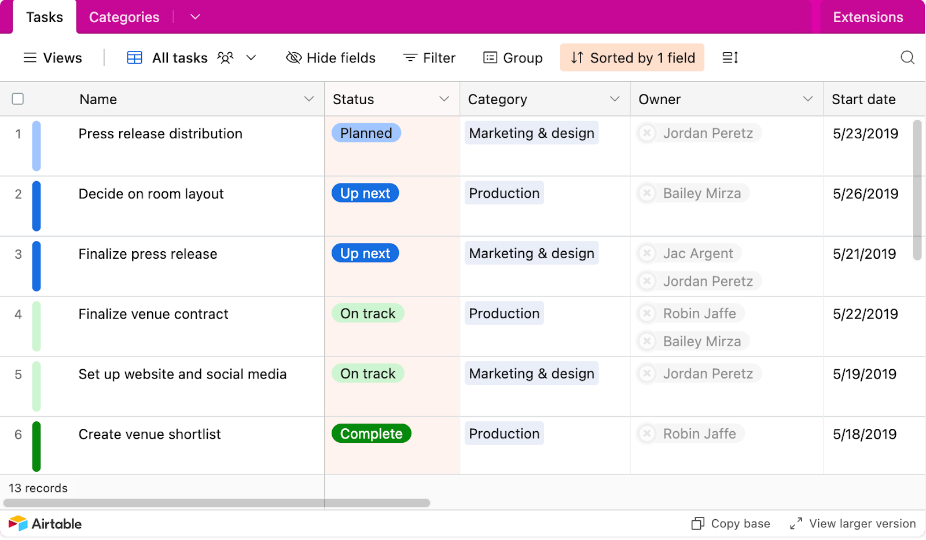Image resolution: width=926 pixels, height=540 pixels.
Task: Click the Planned status pill
Action: [366, 133]
